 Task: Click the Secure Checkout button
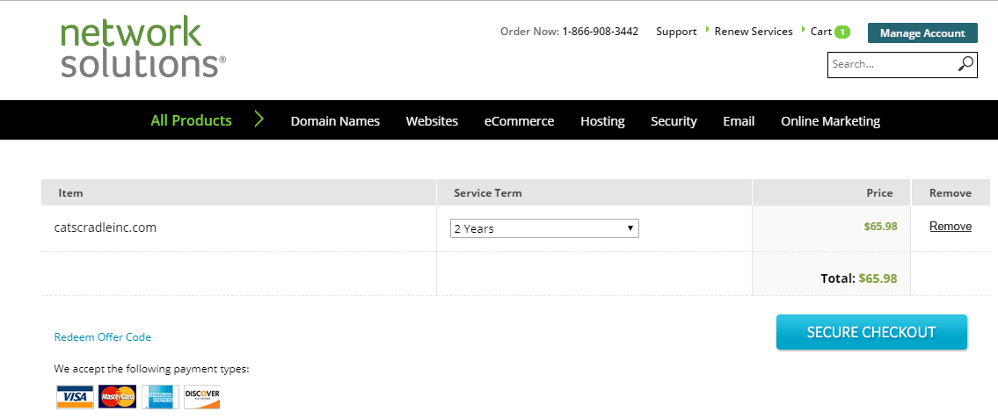click(x=871, y=332)
